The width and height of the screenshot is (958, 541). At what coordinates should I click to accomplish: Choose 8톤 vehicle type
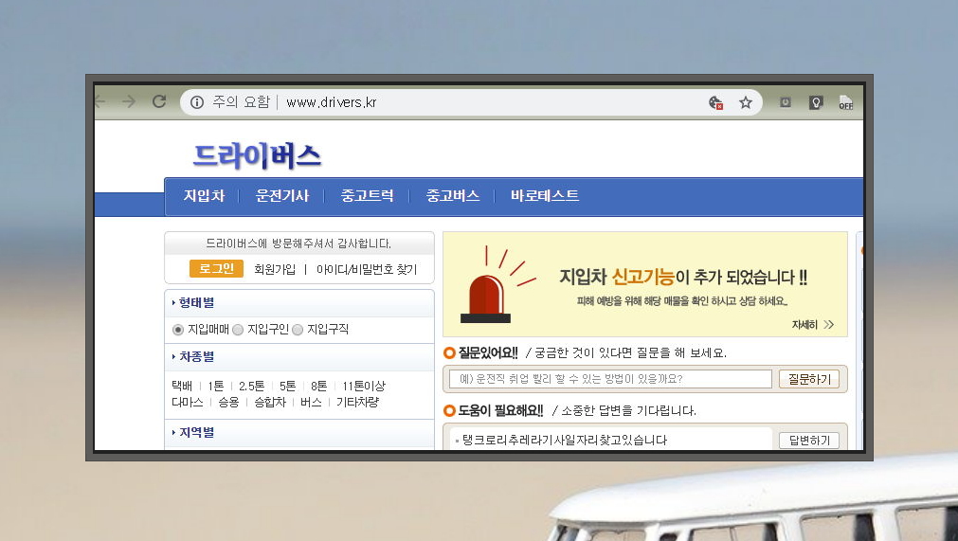pyautogui.click(x=319, y=386)
